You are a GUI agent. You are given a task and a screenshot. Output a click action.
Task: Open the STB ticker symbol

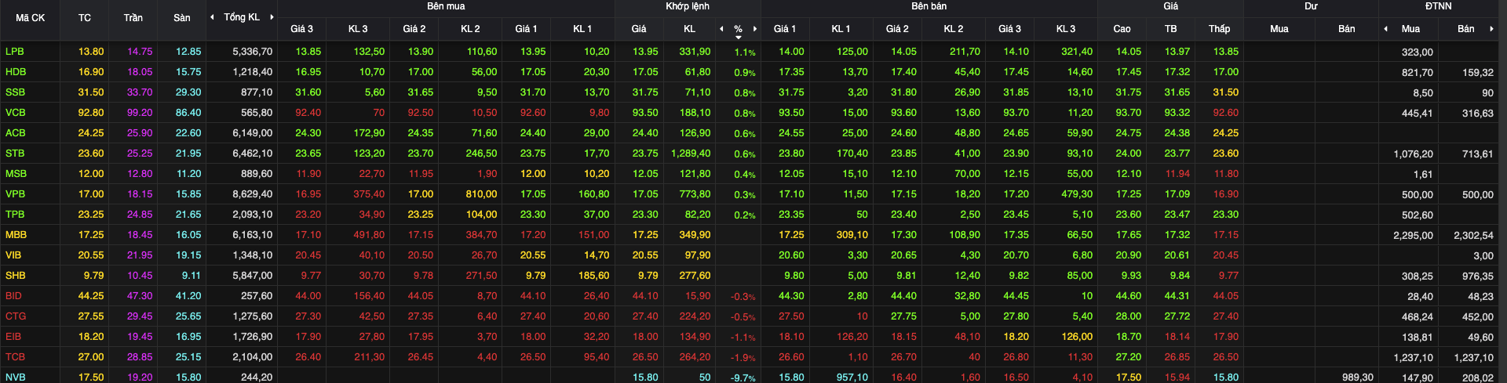tap(15, 153)
